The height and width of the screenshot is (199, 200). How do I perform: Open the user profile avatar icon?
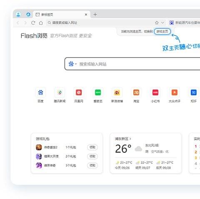pyautogui.click(x=18, y=14)
